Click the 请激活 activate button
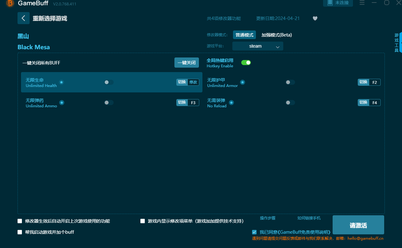This screenshot has height=248, width=402. [358, 225]
